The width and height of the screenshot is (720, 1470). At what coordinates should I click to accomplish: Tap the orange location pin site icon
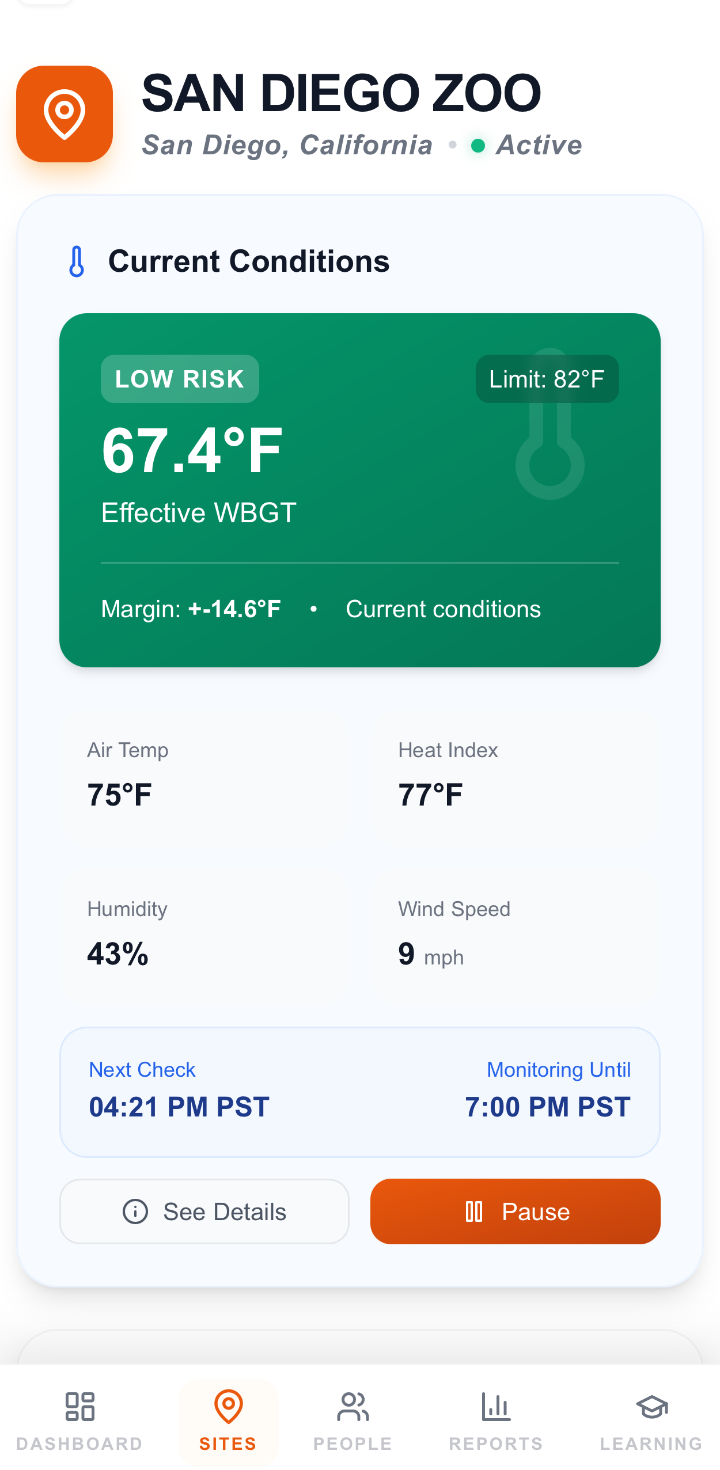(65, 114)
